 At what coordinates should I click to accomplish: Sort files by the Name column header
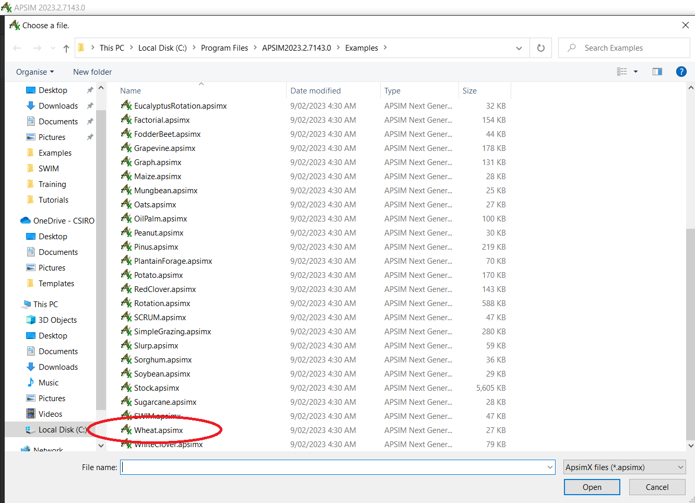coord(131,91)
